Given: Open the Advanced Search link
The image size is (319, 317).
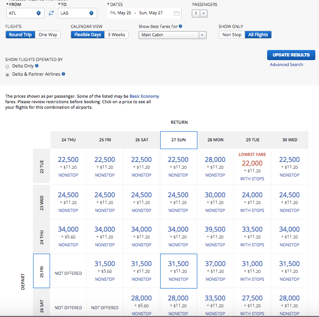Looking at the screenshot, I should tap(286, 65).
